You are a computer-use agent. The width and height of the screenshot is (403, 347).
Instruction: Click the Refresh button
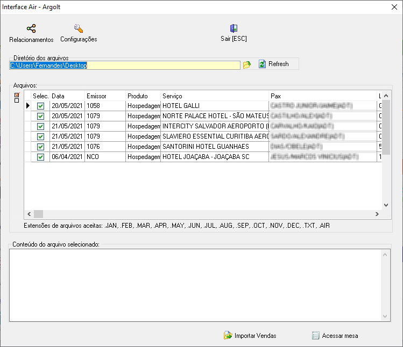point(274,64)
